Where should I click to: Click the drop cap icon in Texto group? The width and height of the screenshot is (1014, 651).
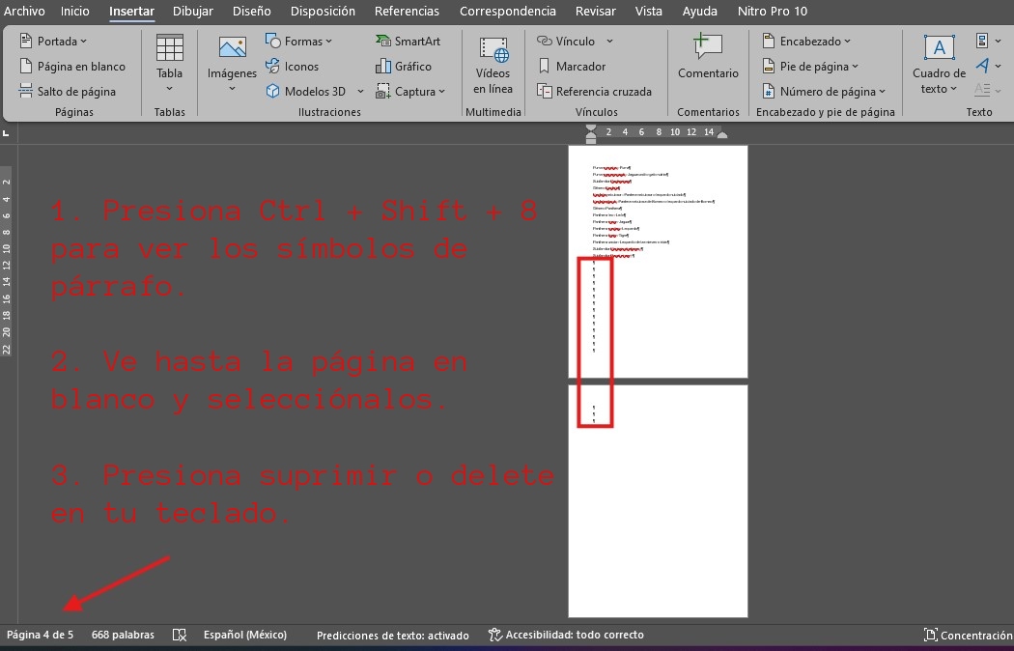click(x=982, y=90)
